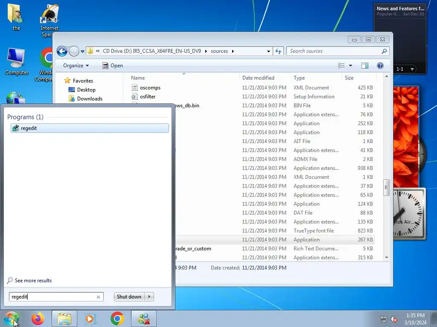Open the users app taskbar icon
The height and width of the screenshot is (327, 437).
click(x=144, y=318)
